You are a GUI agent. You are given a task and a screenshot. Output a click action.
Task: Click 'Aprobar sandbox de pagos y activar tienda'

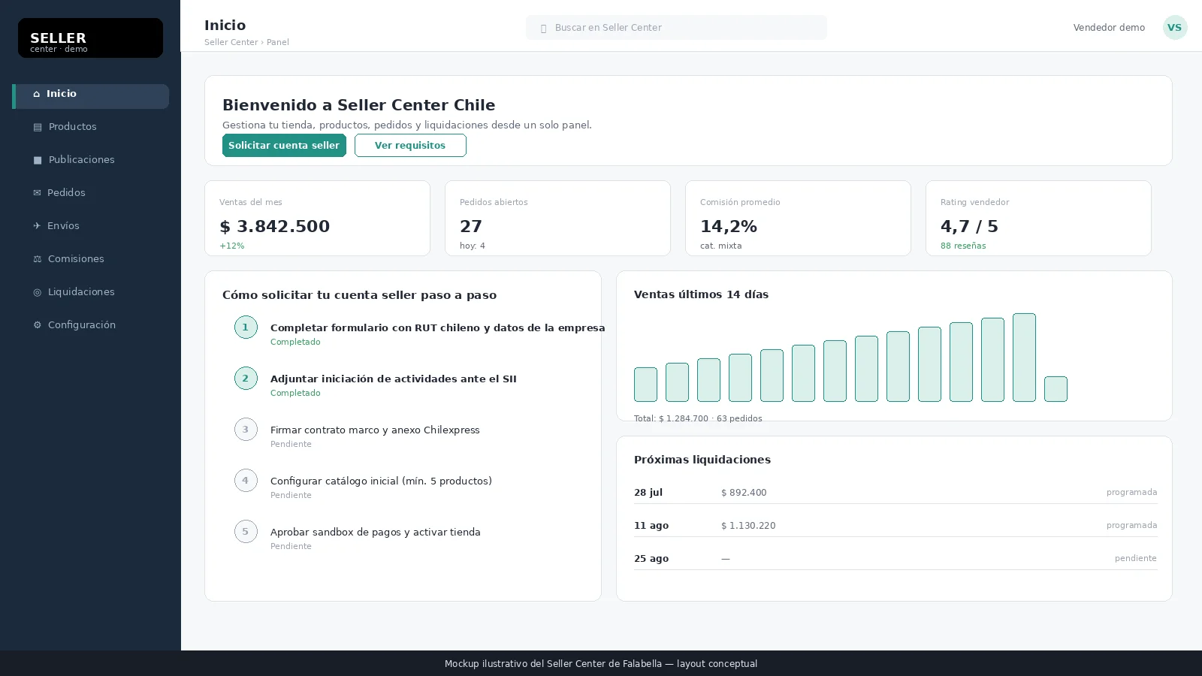376,533
